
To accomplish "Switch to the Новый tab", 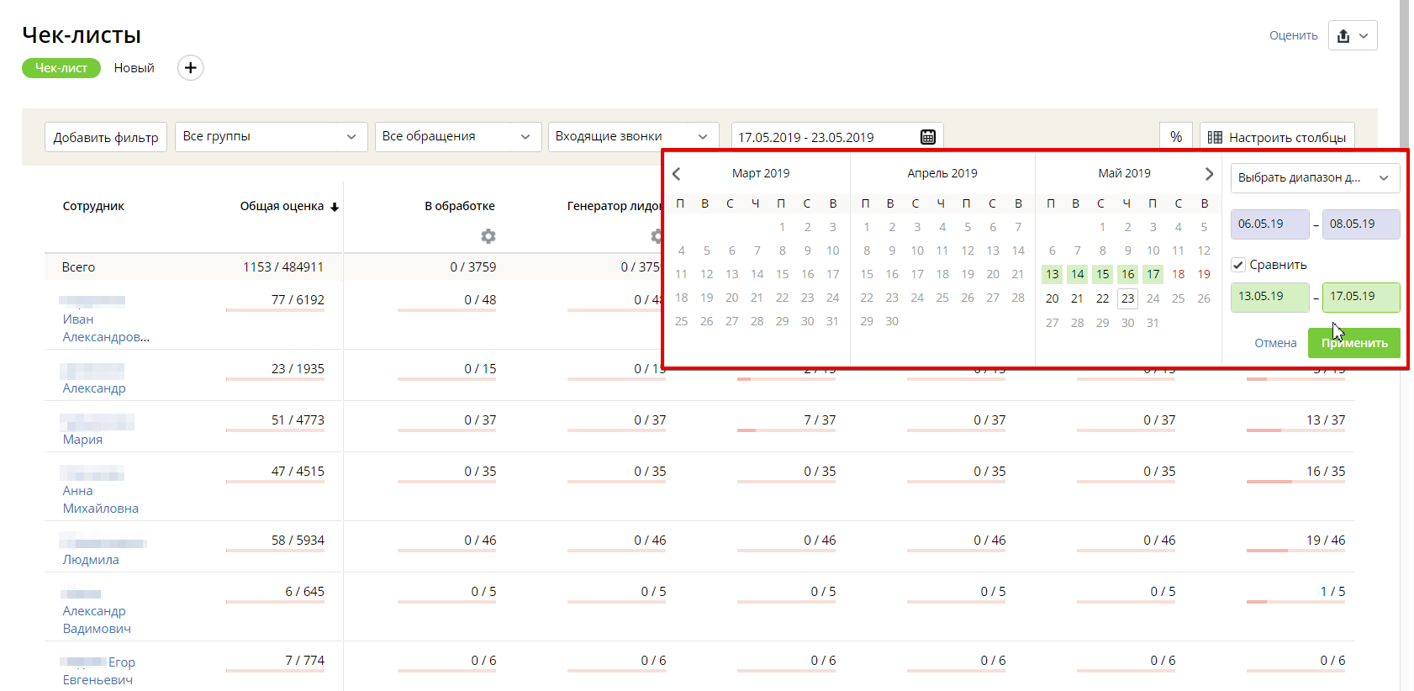I will pyautogui.click(x=135, y=68).
